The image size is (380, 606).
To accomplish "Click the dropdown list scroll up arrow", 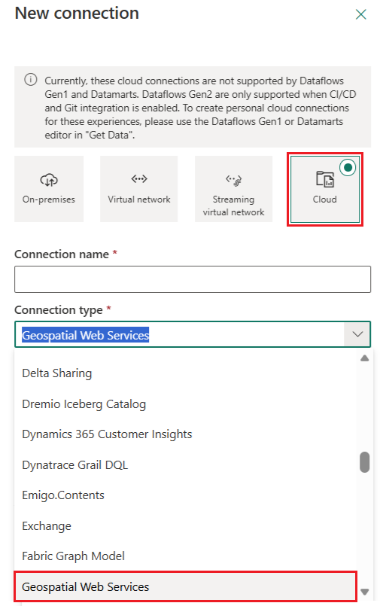I will [364, 358].
